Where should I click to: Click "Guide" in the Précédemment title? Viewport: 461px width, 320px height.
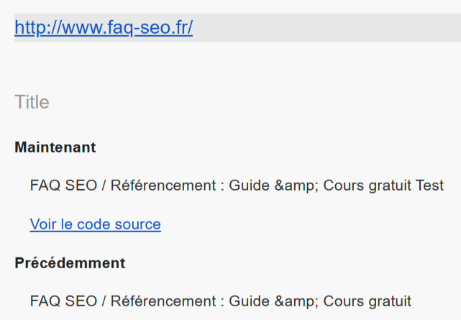(247, 301)
